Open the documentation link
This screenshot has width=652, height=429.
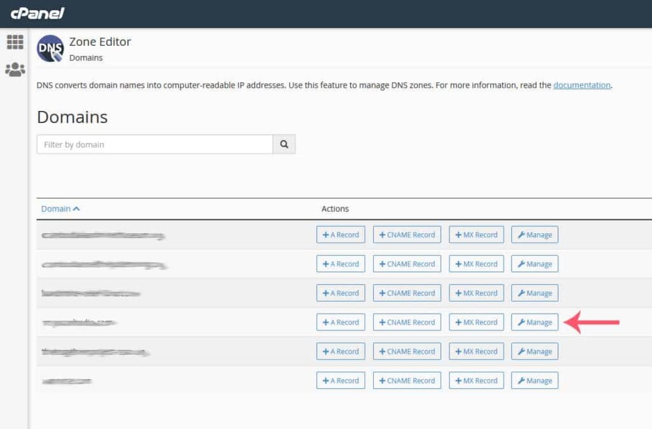click(581, 85)
